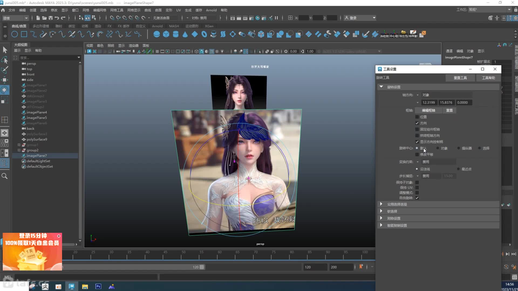Create a NURBS torus from the shelf
The height and width of the screenshot is (291, 518).
(204, 34)
